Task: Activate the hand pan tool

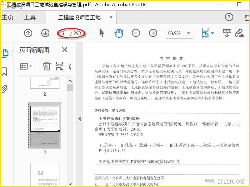Action: coord(119,33)
